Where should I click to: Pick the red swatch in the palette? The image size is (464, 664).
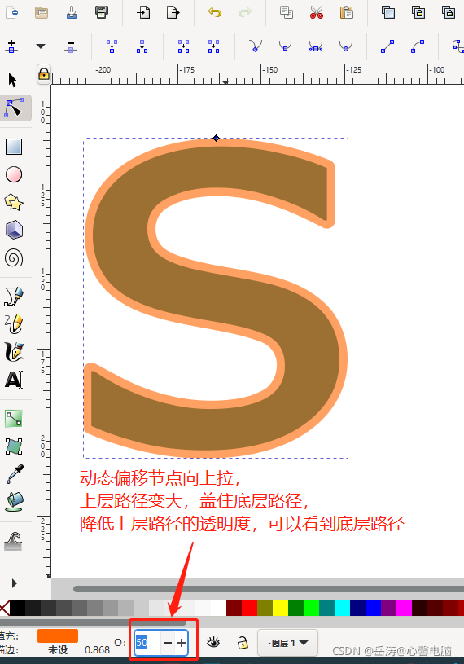point(250,608)
